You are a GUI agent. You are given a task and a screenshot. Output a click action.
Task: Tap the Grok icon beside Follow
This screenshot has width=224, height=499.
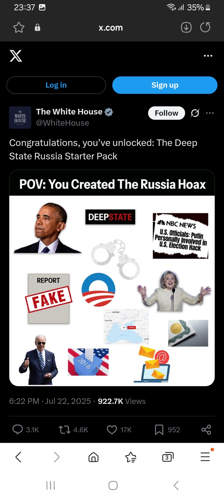tap(195, 113)
